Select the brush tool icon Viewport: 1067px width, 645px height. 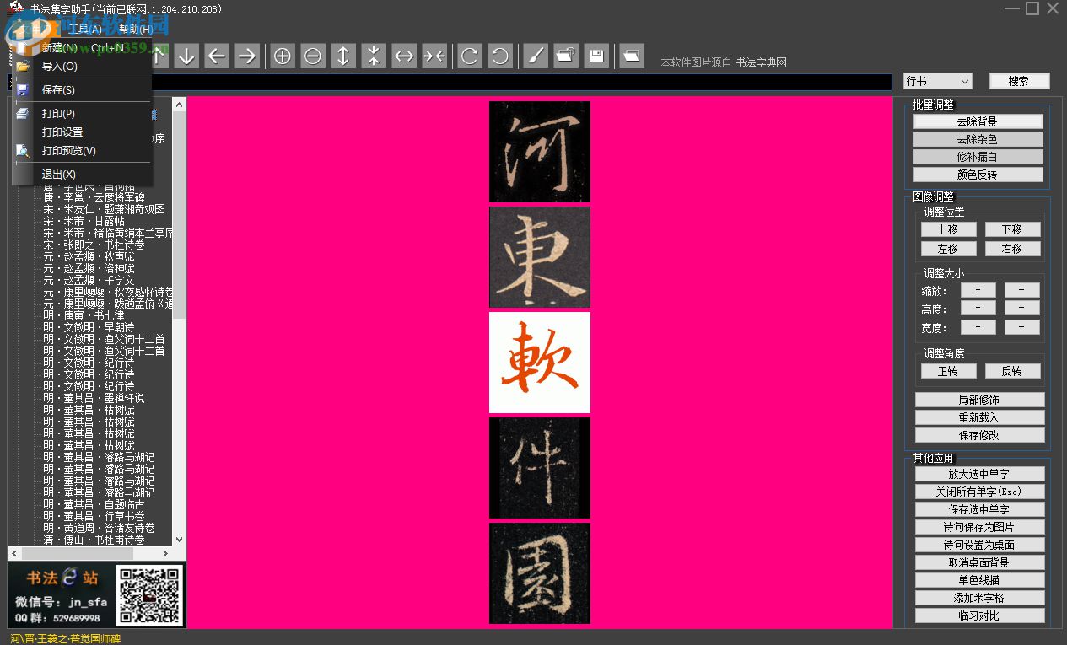(x=536, y=56)
